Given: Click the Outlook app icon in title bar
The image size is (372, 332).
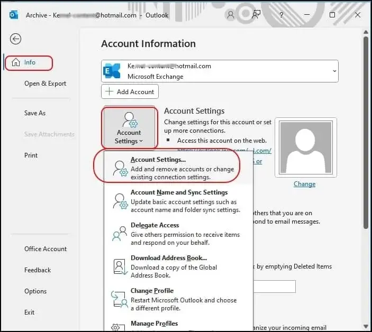Looking at the screenshot, I should (14, 15).
